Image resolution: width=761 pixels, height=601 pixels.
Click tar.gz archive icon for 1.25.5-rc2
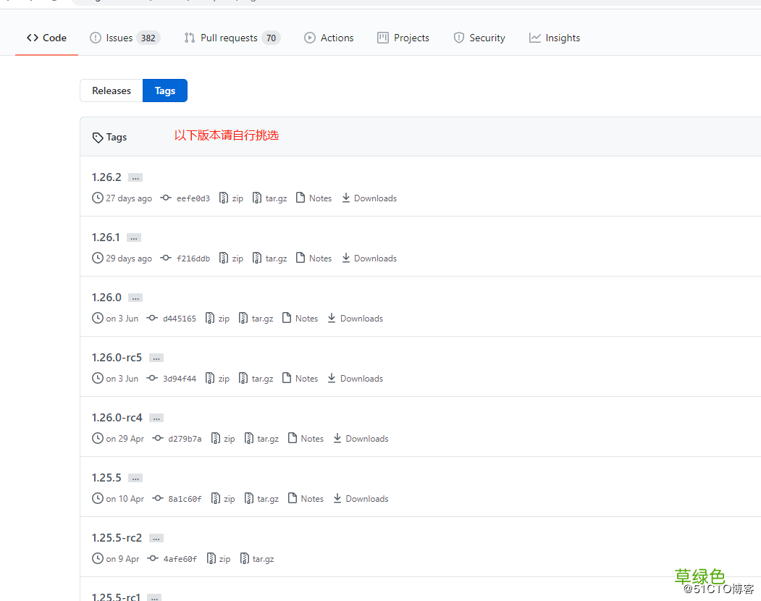[245, 559]
